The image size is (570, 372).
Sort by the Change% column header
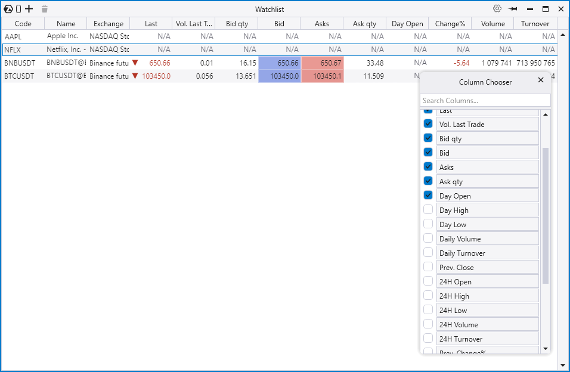450,24
